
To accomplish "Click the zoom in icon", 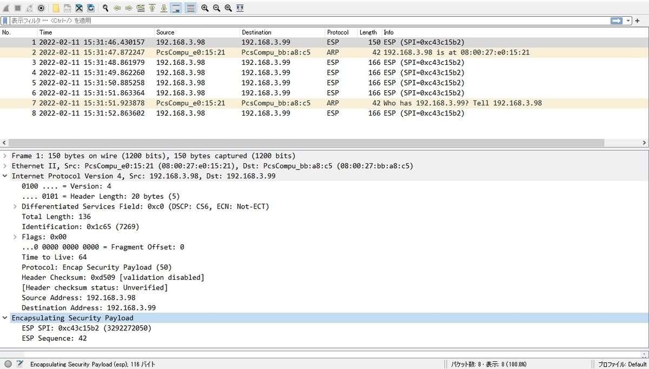I will (x=205, y=8).
